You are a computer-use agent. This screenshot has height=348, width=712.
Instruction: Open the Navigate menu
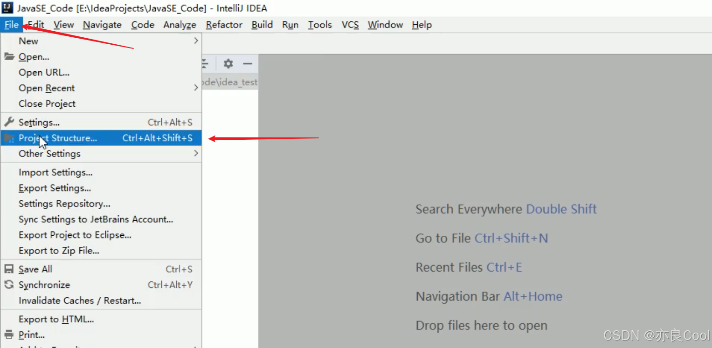click(102, 25)
